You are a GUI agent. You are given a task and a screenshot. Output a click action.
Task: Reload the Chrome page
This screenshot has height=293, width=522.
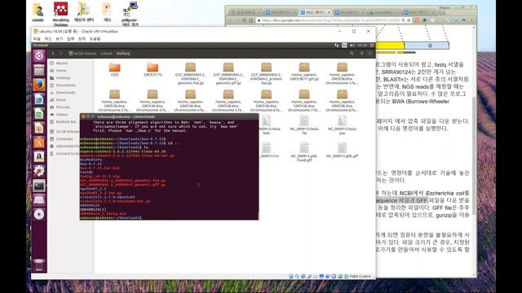point(244,20)
